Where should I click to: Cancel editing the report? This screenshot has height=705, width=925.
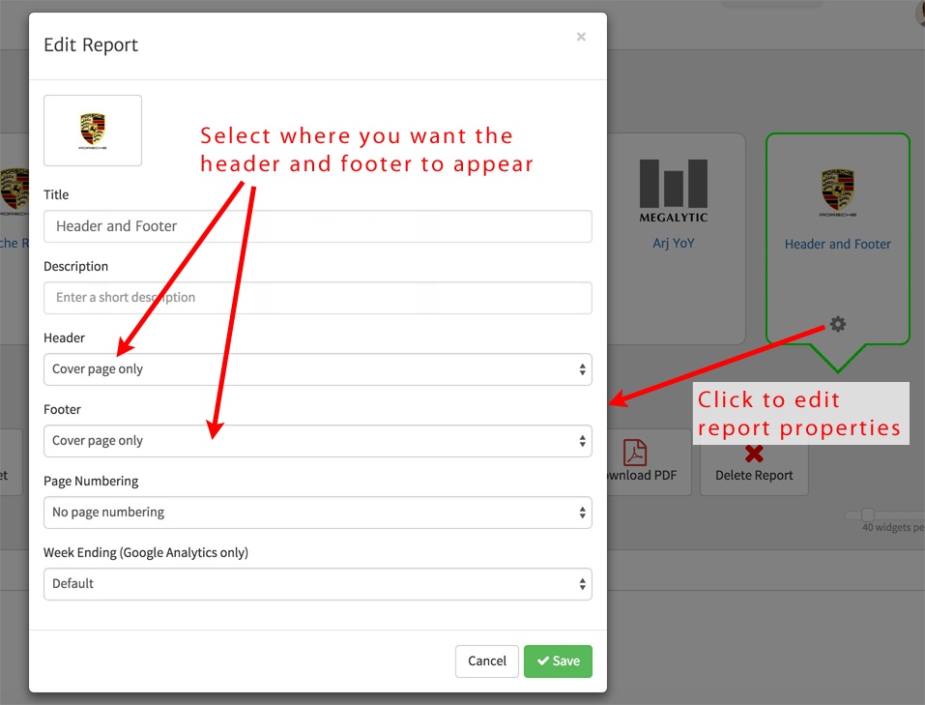point(486,661)
